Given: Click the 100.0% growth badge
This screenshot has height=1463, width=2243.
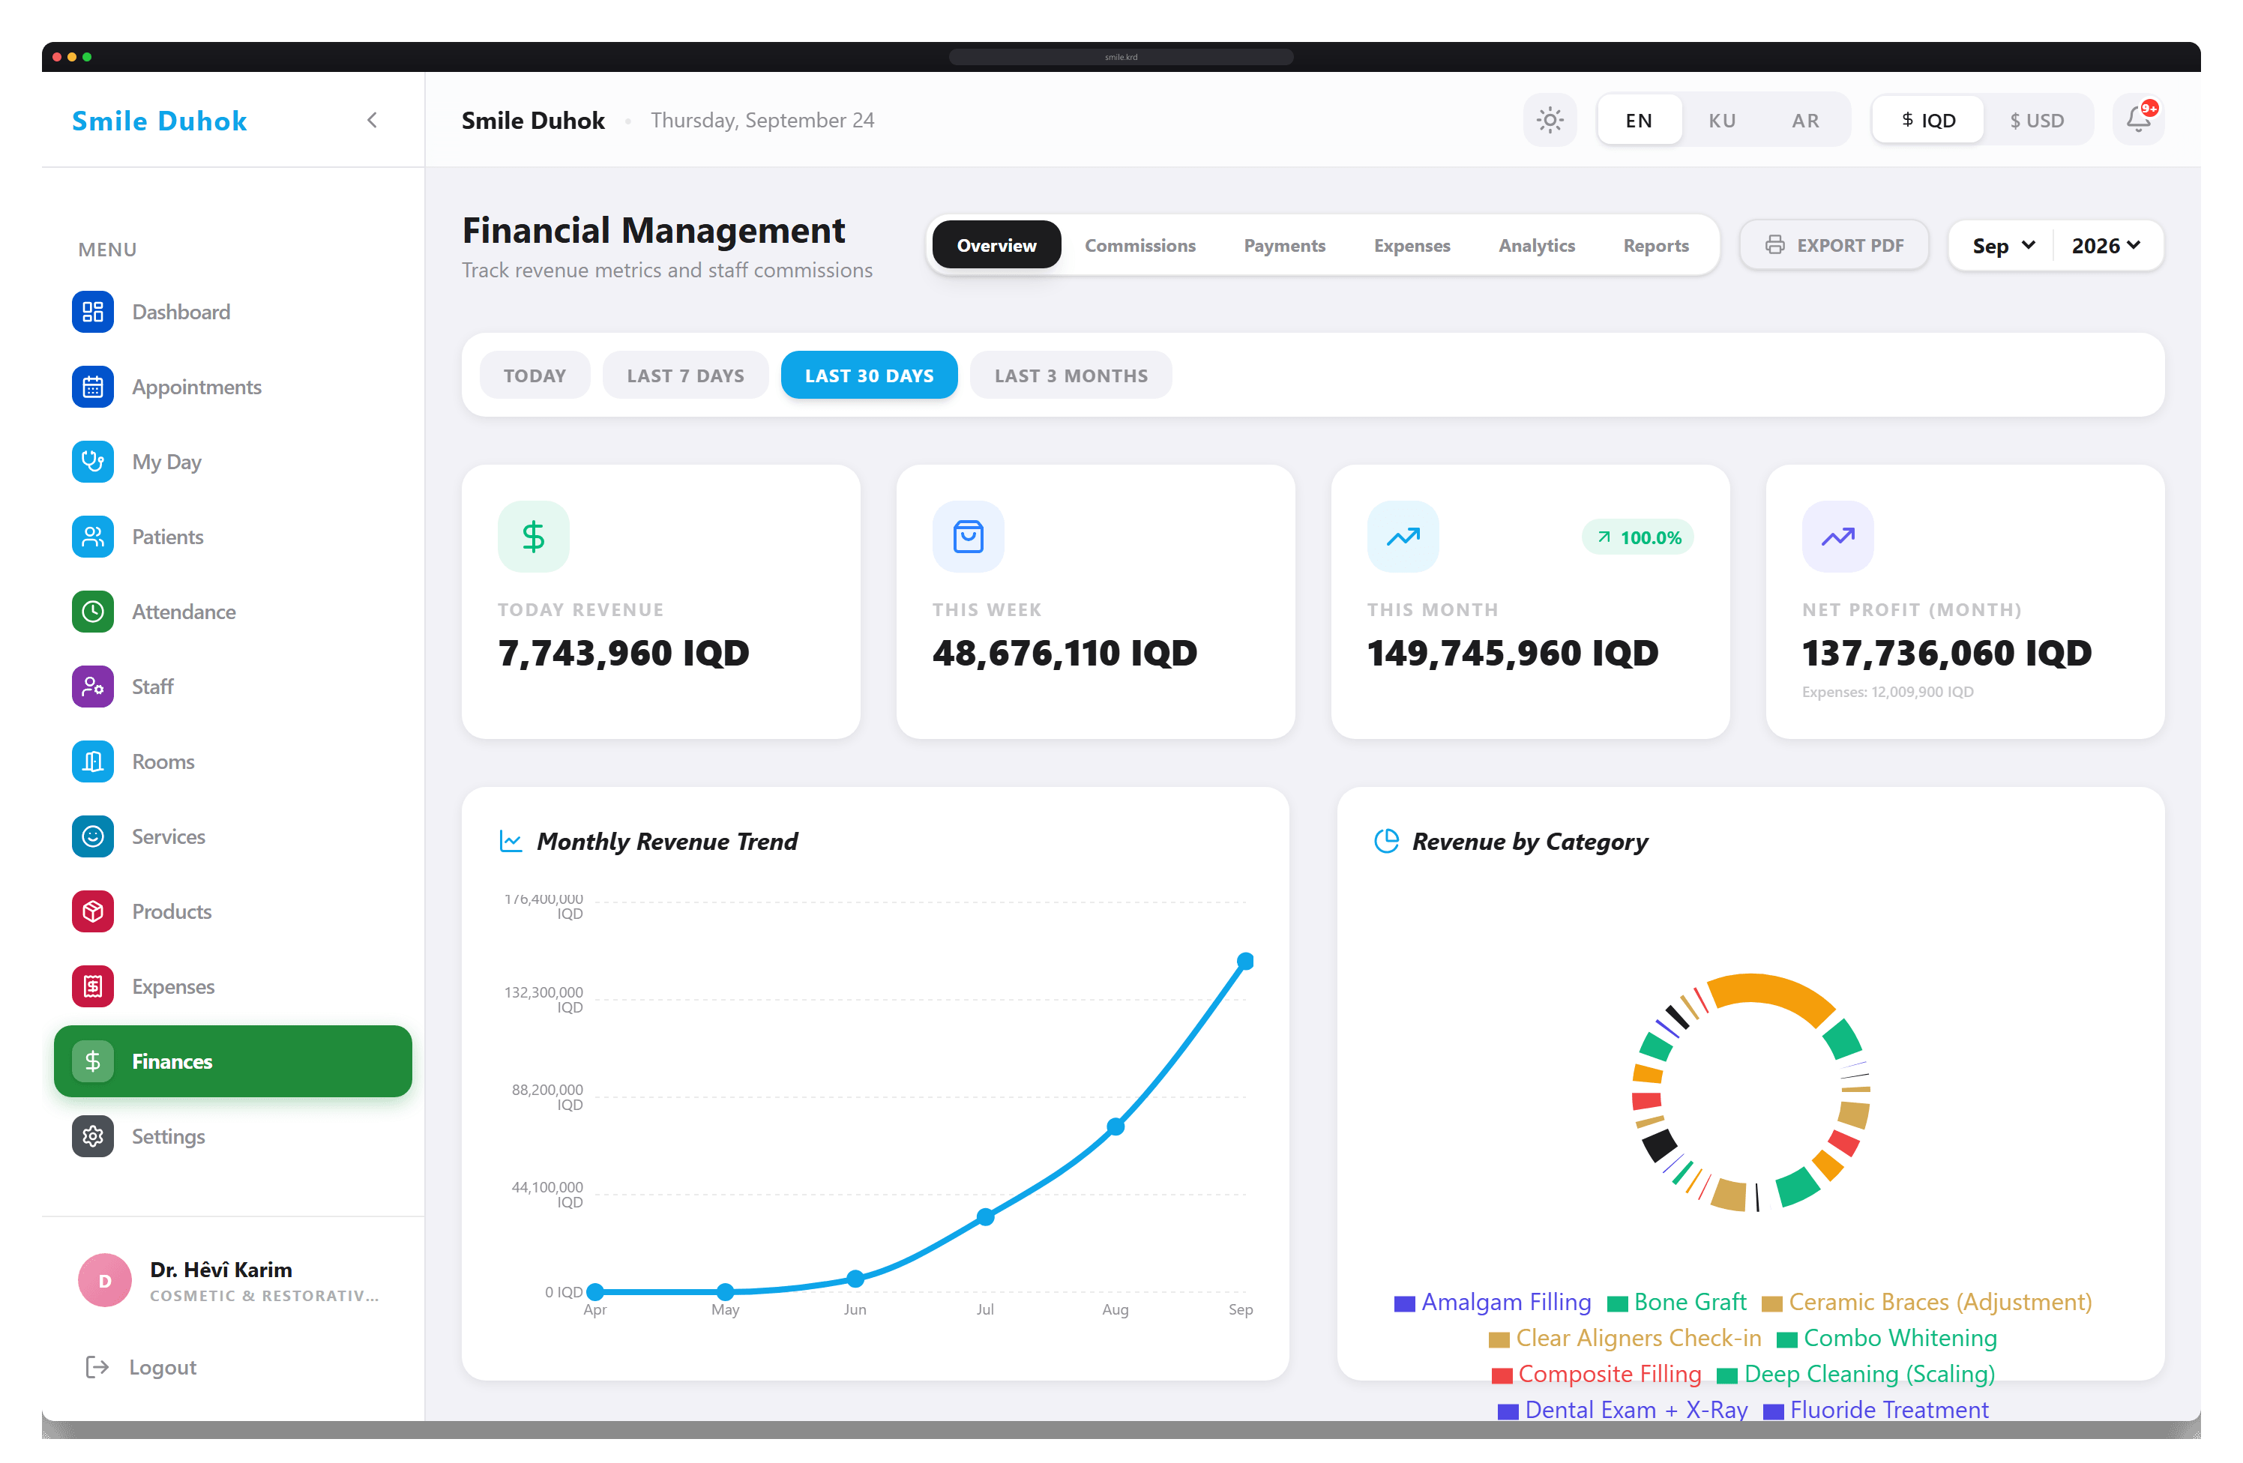Looking at the screenshot, I should pyautogui.click(x=1638, y=537).
